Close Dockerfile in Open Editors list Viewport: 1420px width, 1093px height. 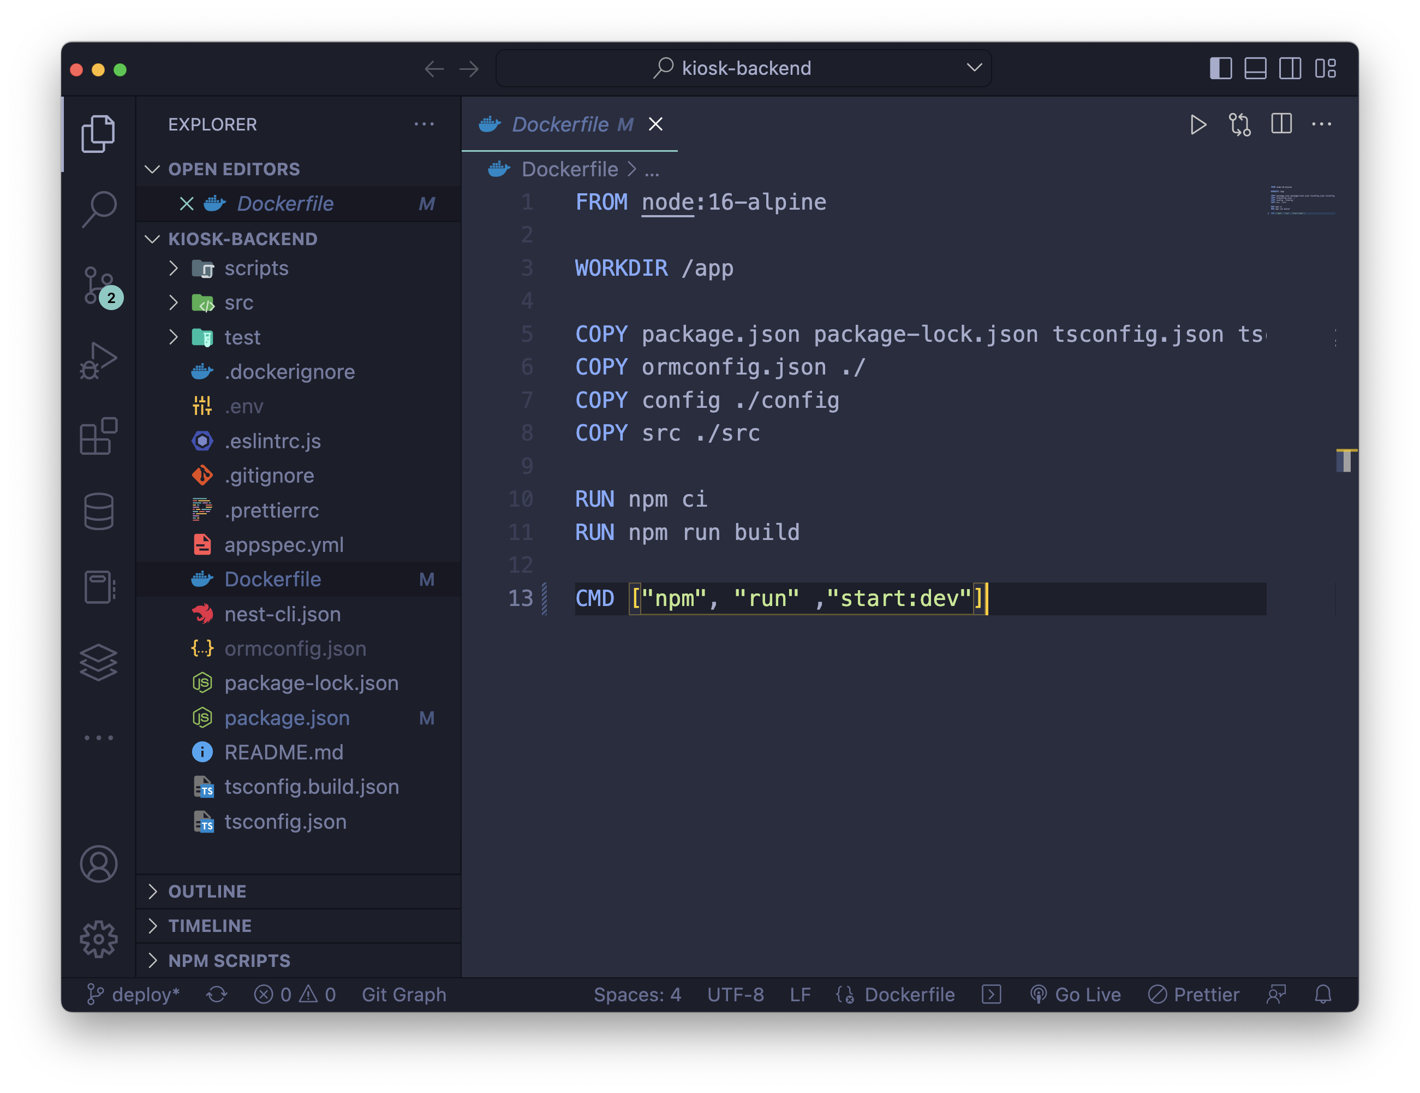(x=187, y=204)
